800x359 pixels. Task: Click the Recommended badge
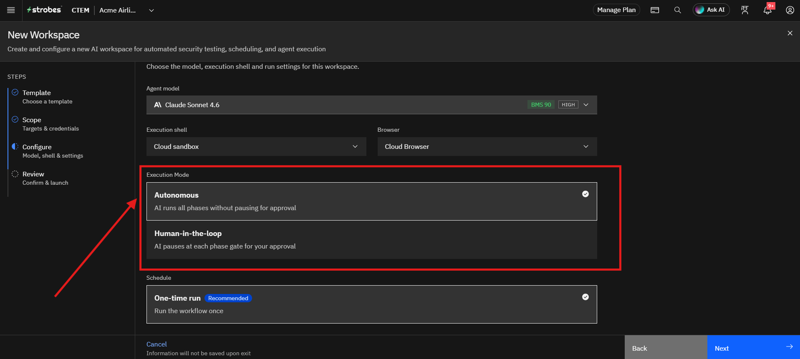coord(228,298)
